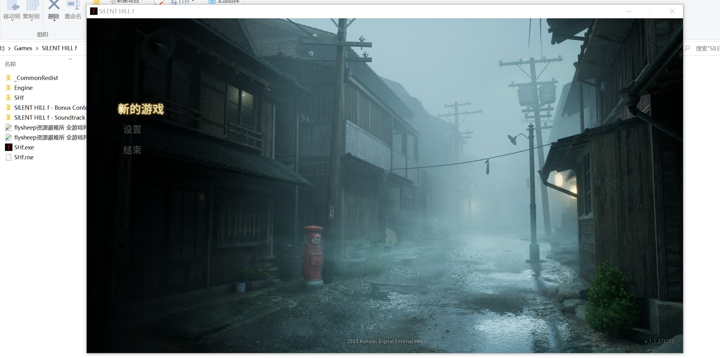Click the Copy to (复制到) icon
The height and width of the screenshot is (358, 720).
coord(32,5)
